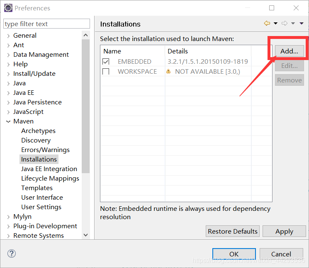Image resolution: width=309 pixels, height=268 pixels.
Task: Click the Name column header
Action: click(133, 51)
